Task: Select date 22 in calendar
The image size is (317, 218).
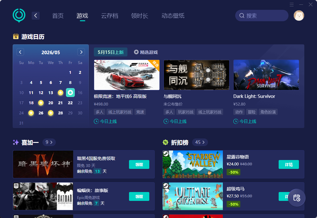Action: [70, 103]
